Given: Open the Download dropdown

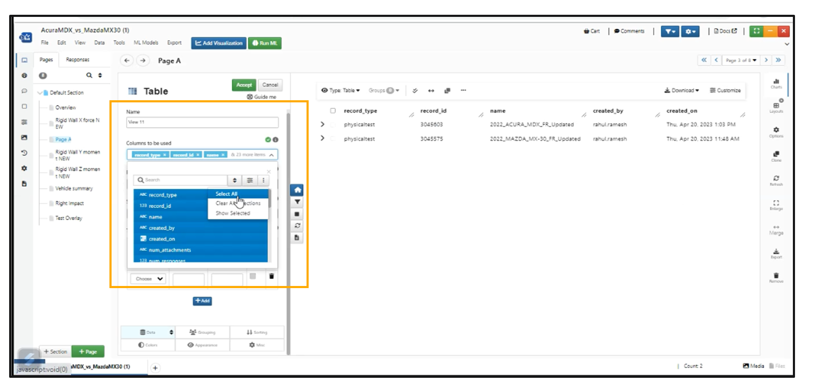Looking at the screenshot, I should click(682, 90).
